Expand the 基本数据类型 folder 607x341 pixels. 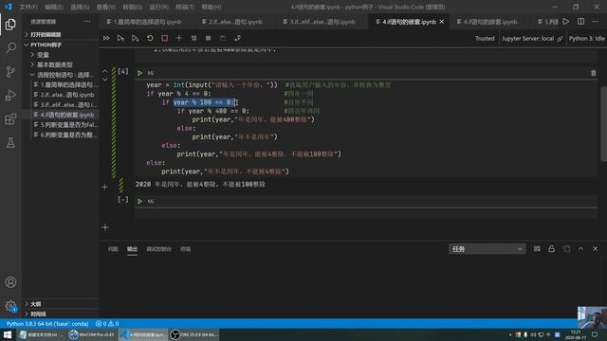click(x=61, y=64)
